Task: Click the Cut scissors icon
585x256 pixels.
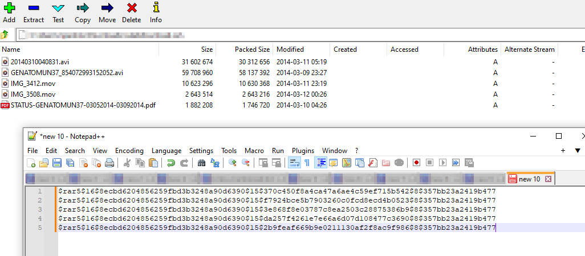Action: (x=127, y=163)
